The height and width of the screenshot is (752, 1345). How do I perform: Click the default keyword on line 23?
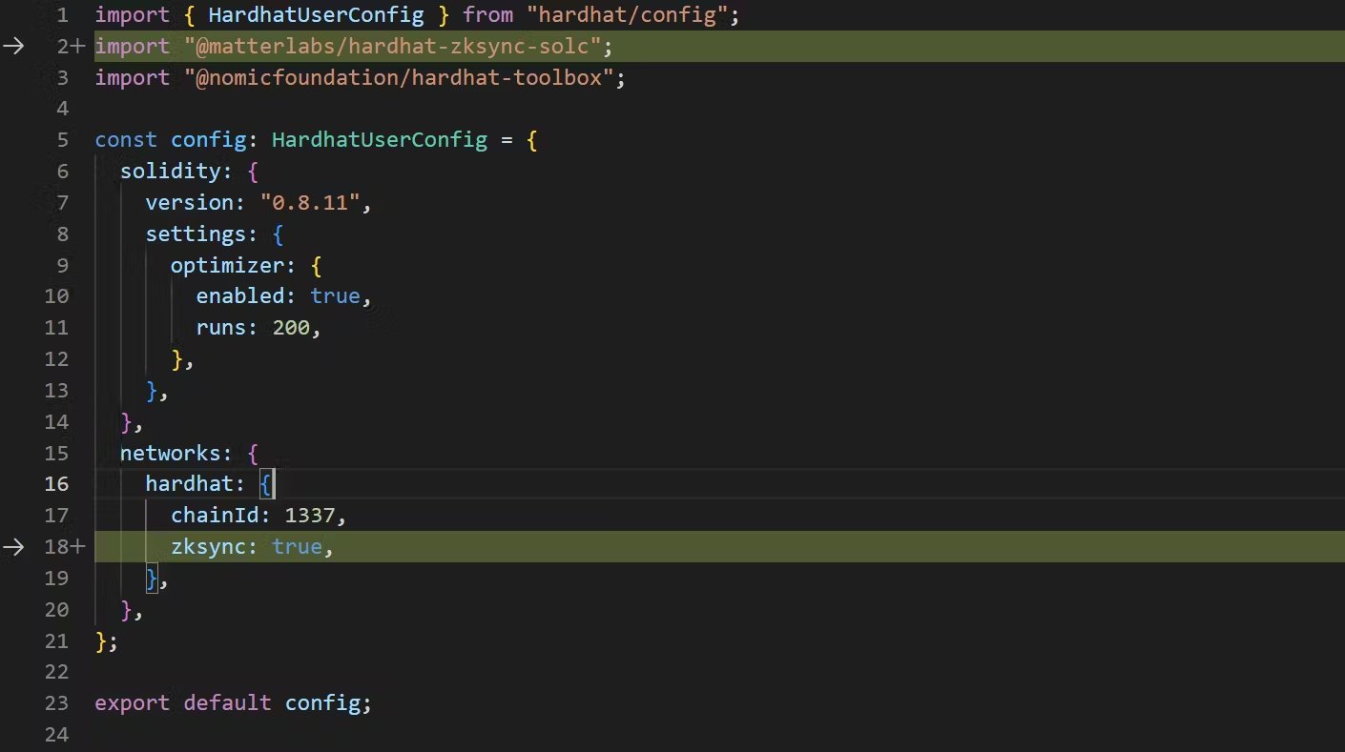click(228, 703)
